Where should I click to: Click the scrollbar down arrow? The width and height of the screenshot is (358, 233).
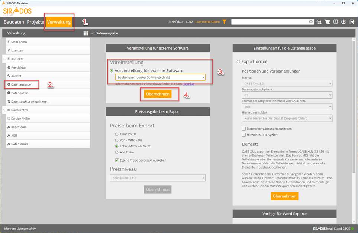pyautogui.click(x=354, y=222)
